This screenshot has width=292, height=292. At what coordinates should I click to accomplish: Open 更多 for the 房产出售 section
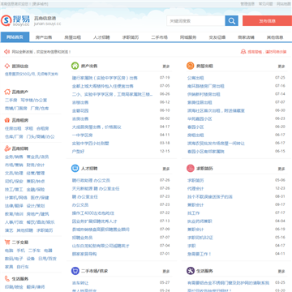click(x=166, y=67)
